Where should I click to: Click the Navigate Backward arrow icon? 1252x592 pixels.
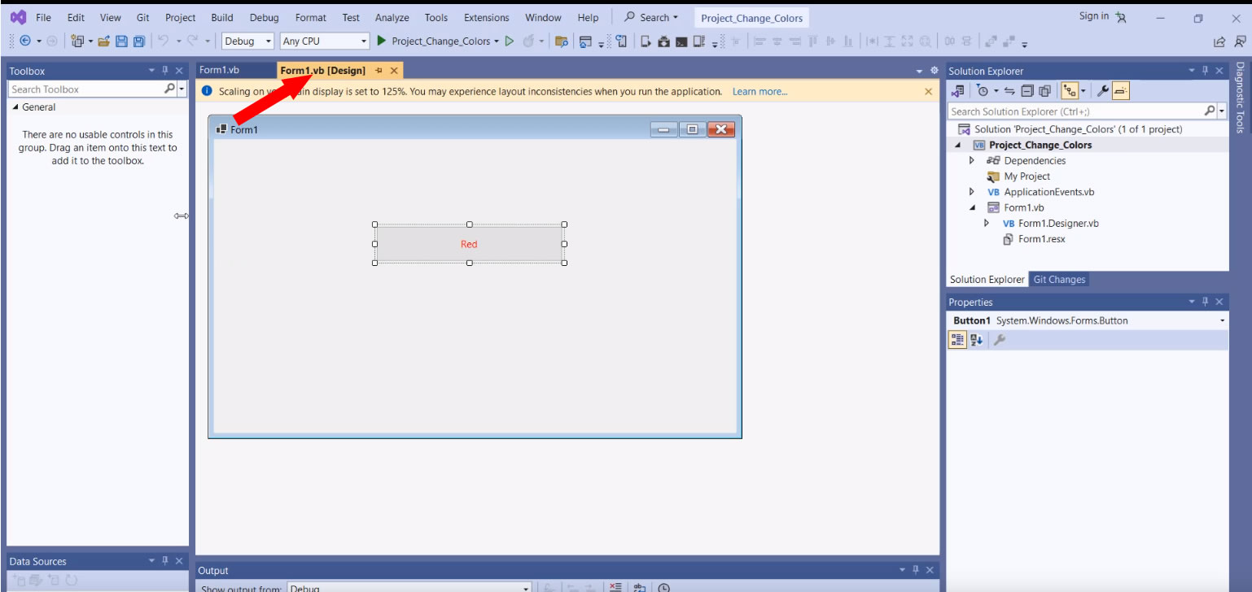tap(24, 41)
